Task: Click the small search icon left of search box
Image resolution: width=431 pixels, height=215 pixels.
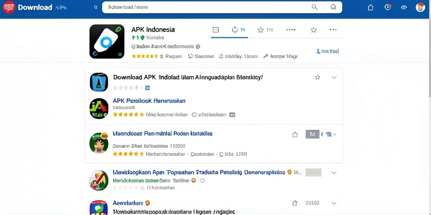Action: tap(96, 8)
